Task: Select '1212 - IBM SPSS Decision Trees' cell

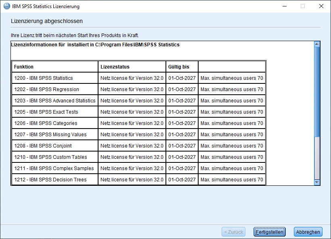Action: 55,180
